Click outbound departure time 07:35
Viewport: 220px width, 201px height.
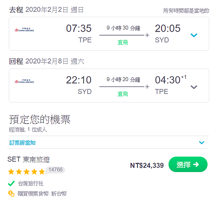78,28
